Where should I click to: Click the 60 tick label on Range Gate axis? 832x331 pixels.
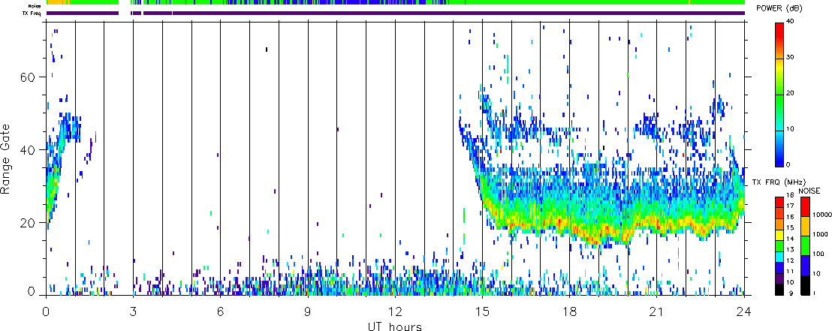tap(28, 77)
